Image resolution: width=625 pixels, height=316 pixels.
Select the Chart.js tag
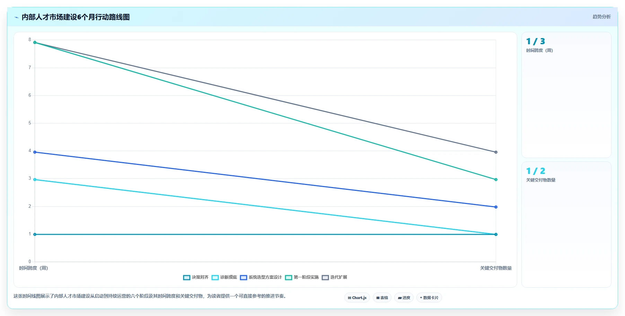pos(357,298)
